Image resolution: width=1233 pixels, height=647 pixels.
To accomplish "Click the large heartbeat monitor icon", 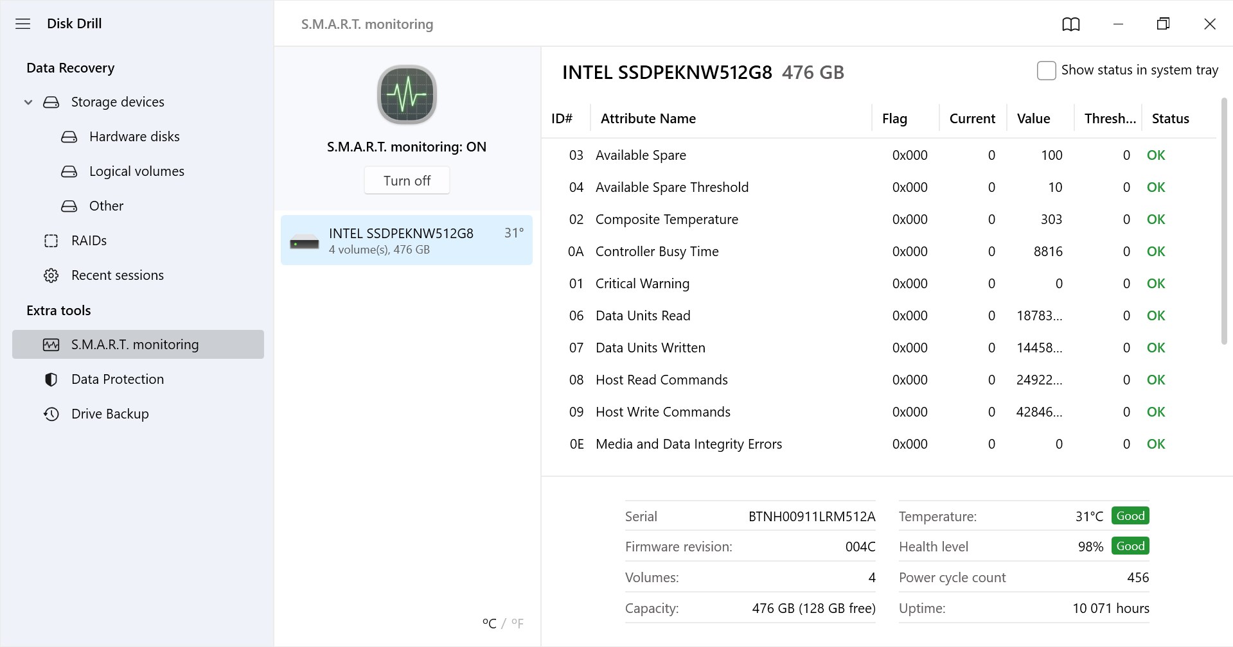I will coord(407,95).
